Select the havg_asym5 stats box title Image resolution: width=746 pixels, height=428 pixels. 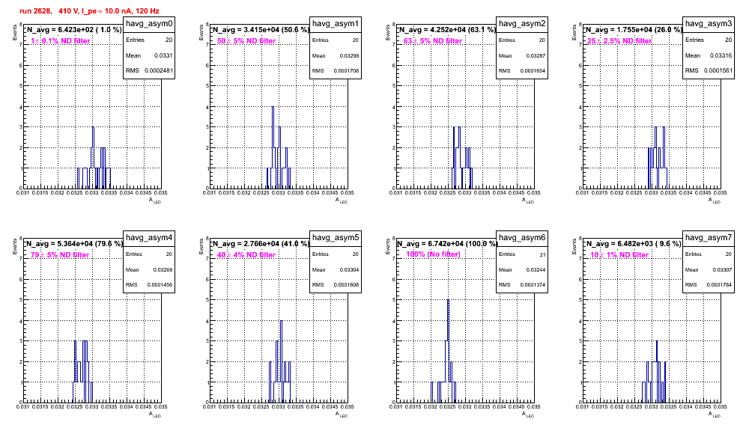coord(336,238)
